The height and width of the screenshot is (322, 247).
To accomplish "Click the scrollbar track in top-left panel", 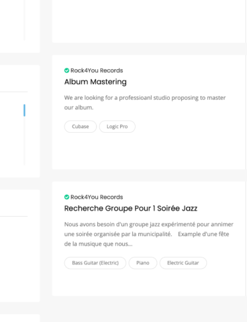I will pos(24,20).
